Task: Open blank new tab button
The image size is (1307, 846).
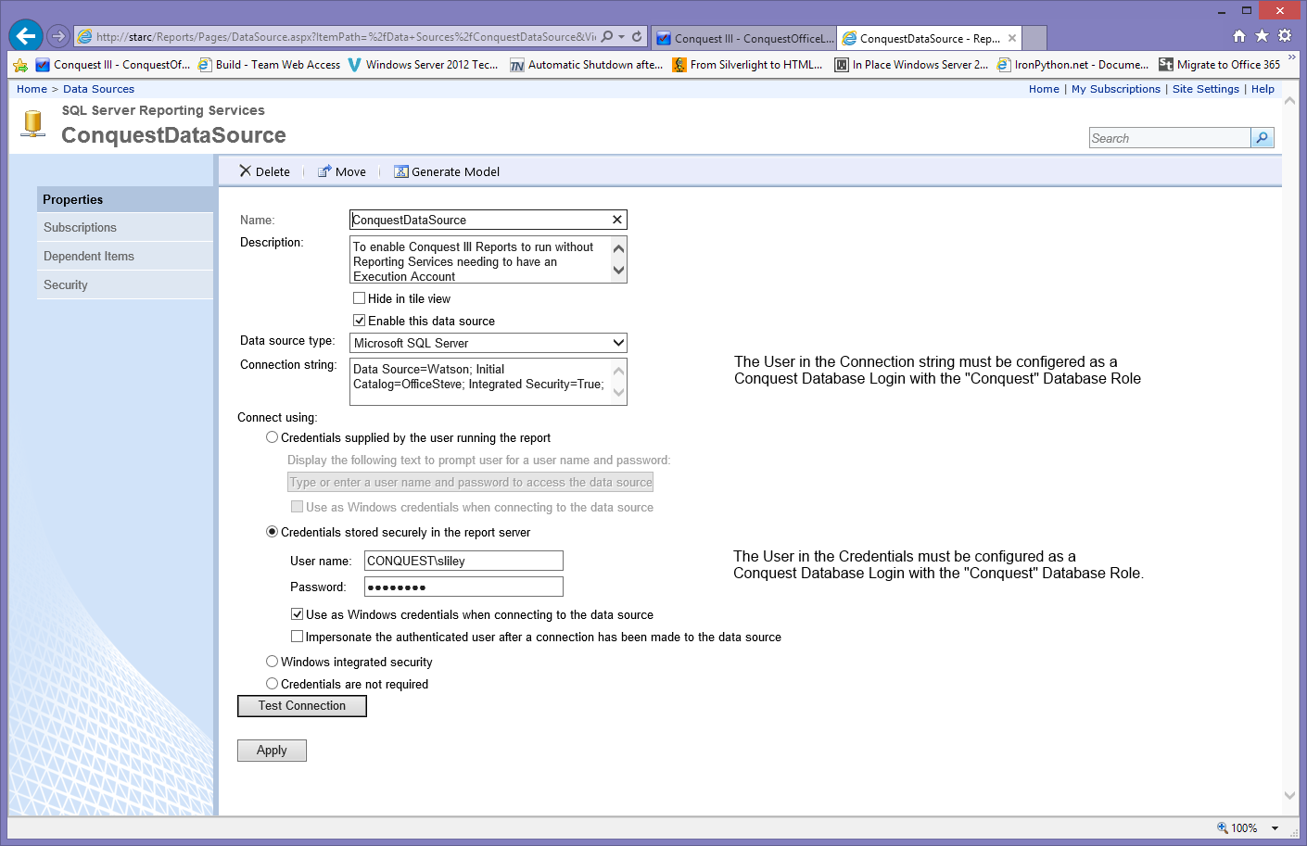Action: pos(1034,38)
